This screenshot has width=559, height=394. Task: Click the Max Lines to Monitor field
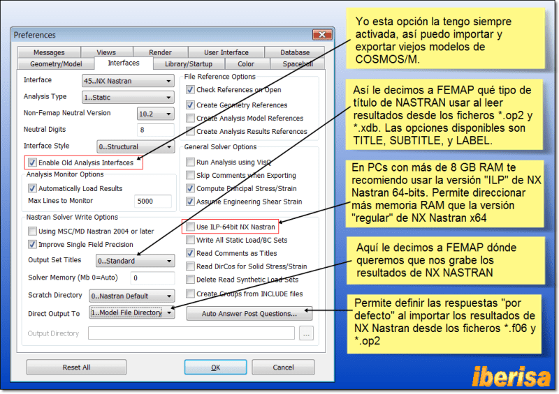(152, 201)
